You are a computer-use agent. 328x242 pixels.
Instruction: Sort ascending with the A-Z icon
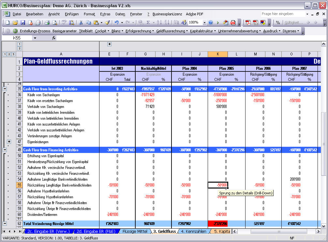(x=159, y=23)
